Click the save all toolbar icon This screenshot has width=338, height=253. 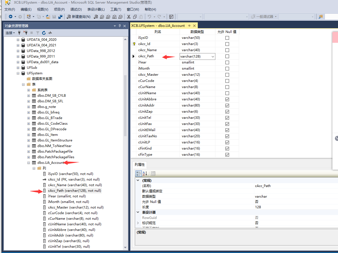60,17
